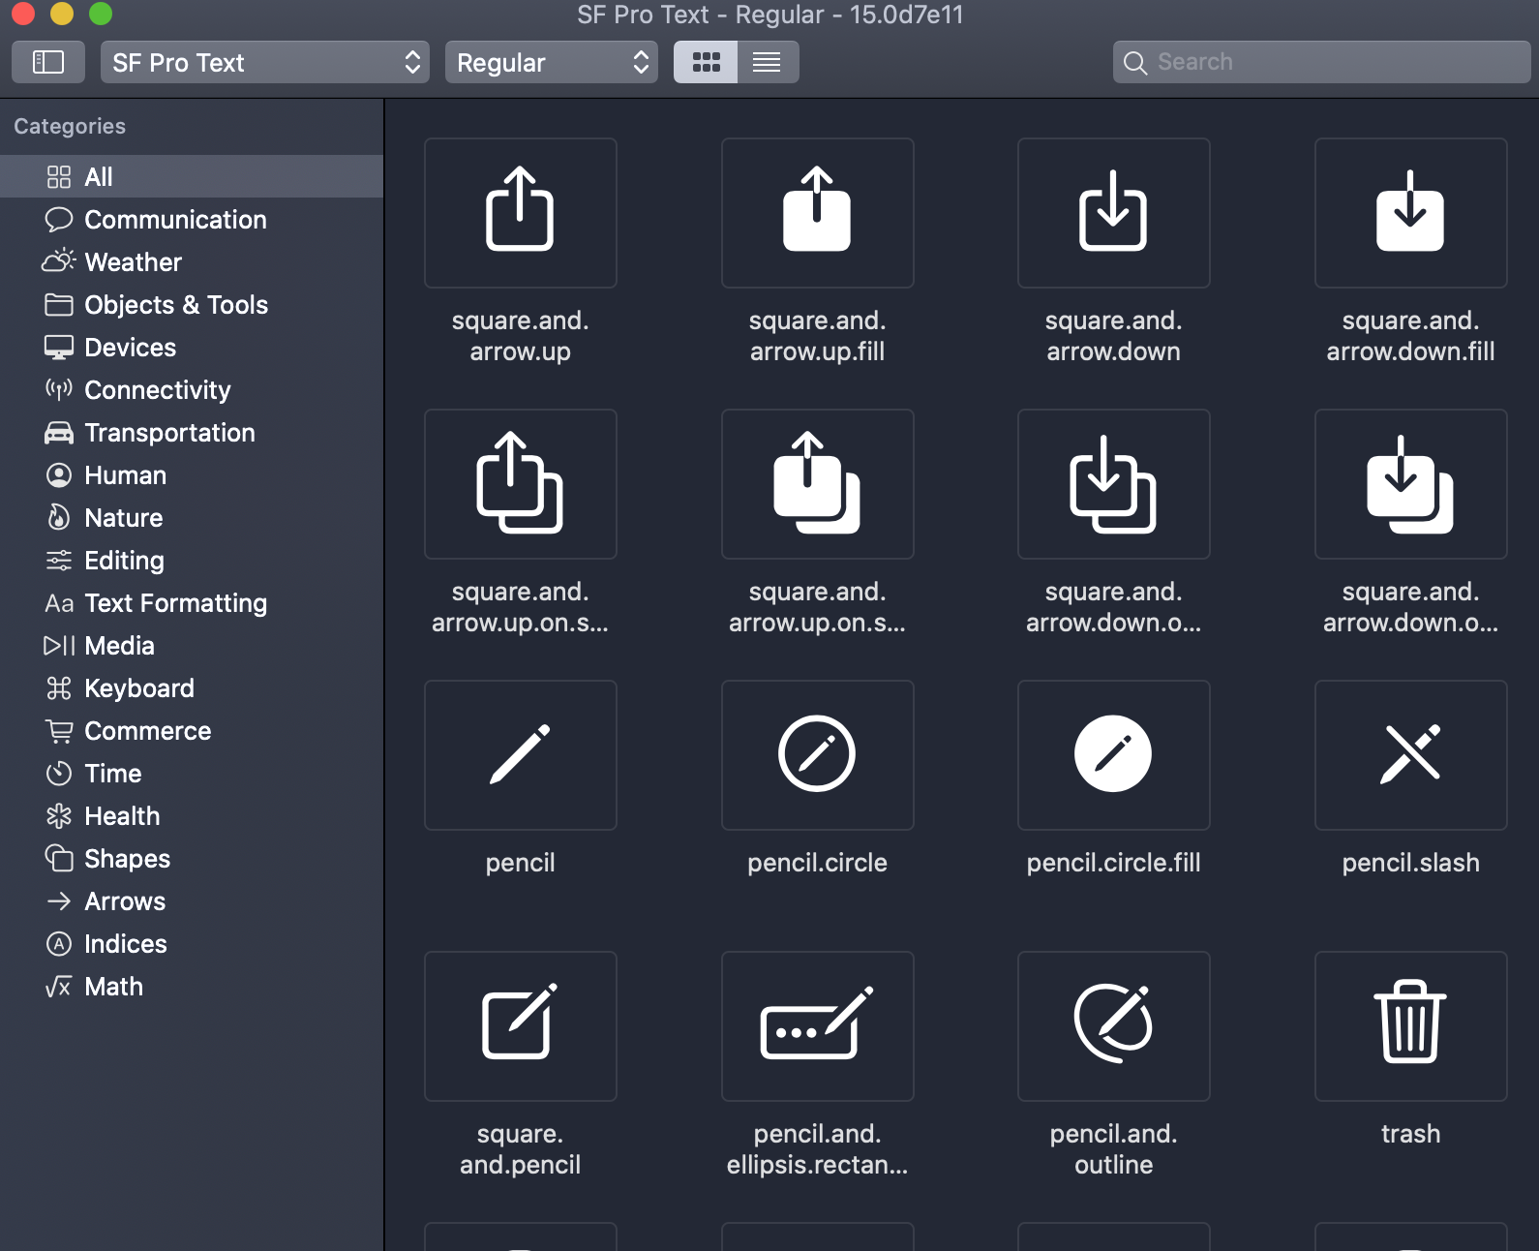Open the Shapes category
Image resolution: width=1539 pixels, height=1251 pixels.
pos(192,858)
